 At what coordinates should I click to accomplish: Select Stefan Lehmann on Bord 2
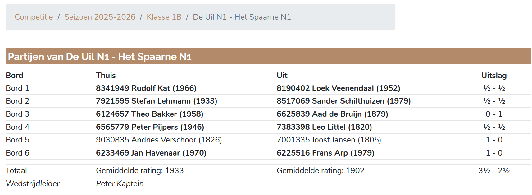[x=156, y=101]
